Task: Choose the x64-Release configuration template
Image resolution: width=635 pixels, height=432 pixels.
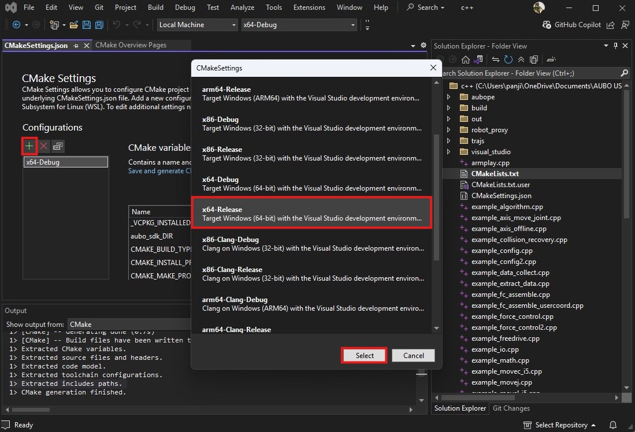Action: click(x=311, y=213)
